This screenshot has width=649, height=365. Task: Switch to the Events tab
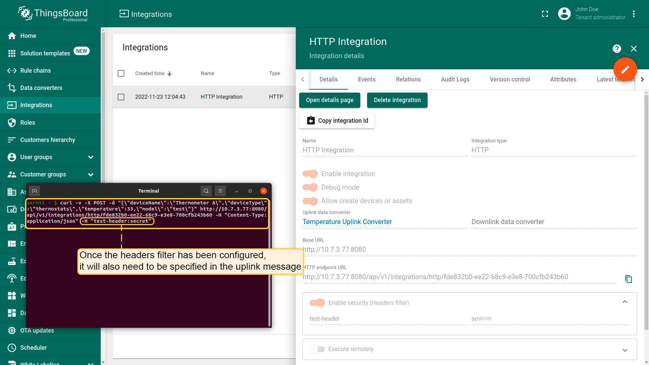coord(367,79)
